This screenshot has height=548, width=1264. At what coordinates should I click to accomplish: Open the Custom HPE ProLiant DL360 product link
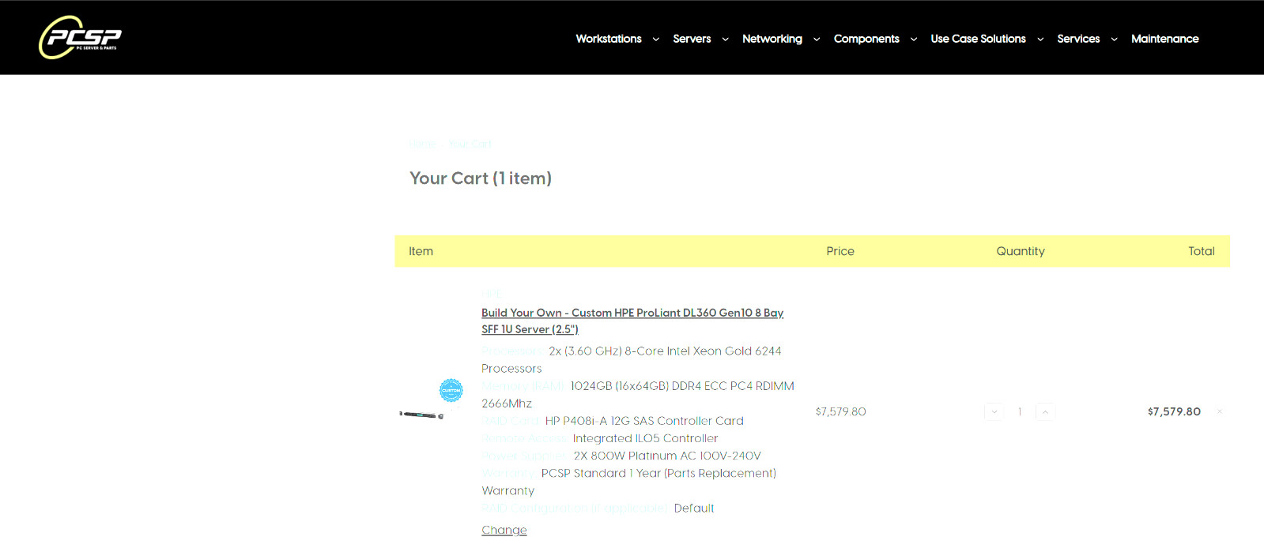[632, 321]
